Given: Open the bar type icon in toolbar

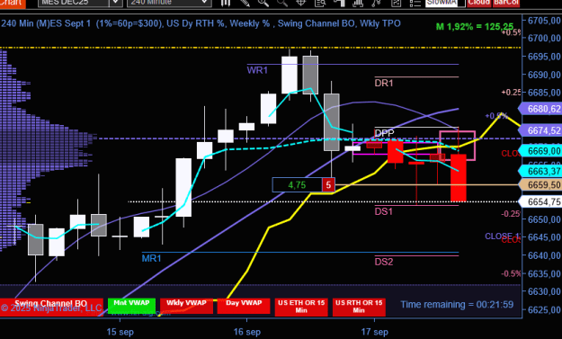Looking at the screenshot, I should (x=226, y=3).
